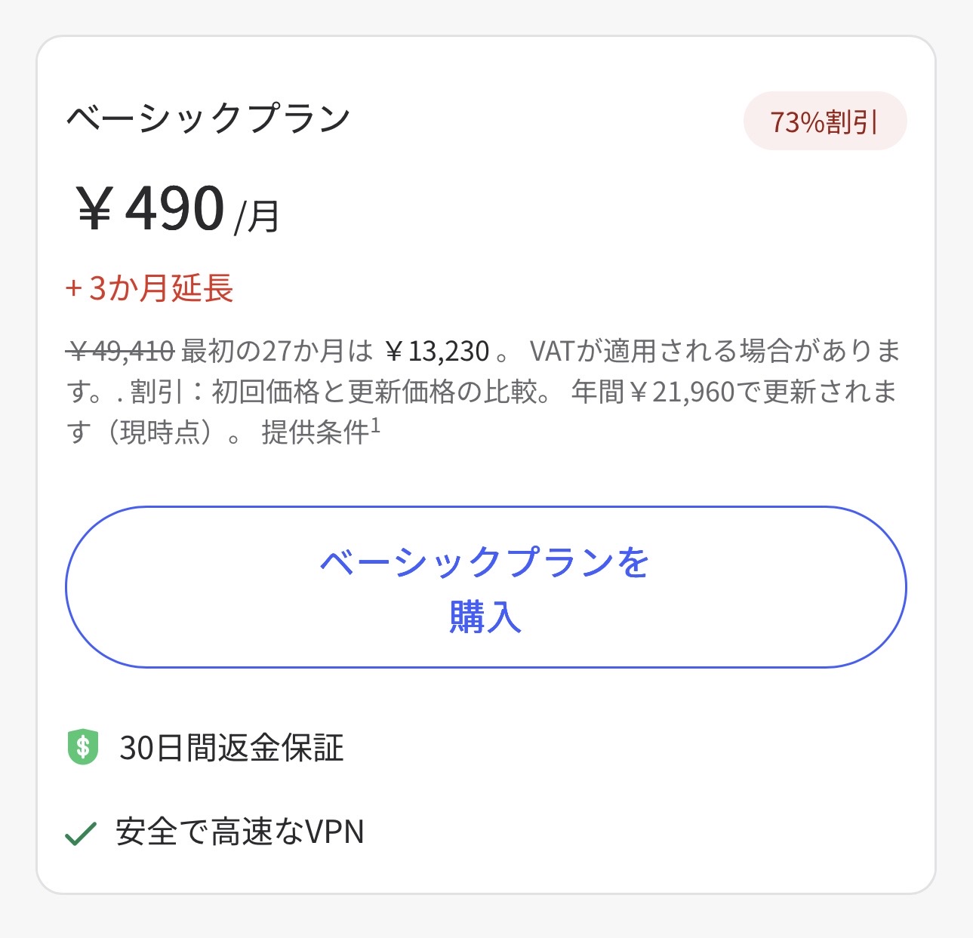Click the 最初の27か月は text
Image resolution: width=973 pixels, height=938 pixels.
point(277,351)
